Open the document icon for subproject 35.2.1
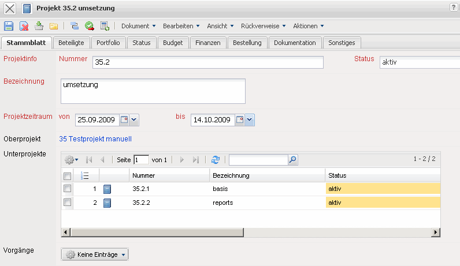460x266 pixels. [x=107, y=189]
